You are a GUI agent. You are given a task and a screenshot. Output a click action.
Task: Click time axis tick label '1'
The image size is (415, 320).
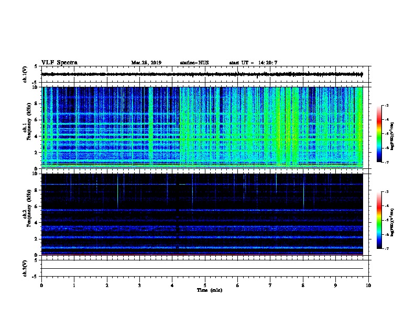point(74,285)
